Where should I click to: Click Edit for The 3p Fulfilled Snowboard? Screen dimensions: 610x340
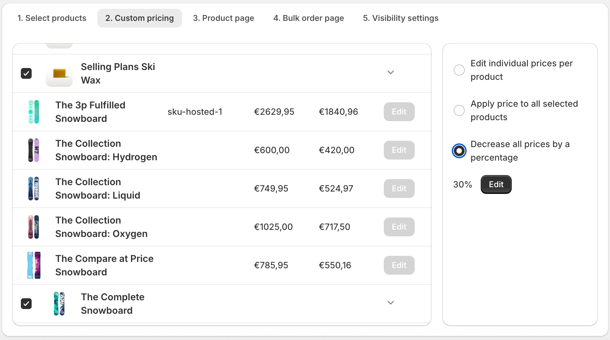click(399, 112)
